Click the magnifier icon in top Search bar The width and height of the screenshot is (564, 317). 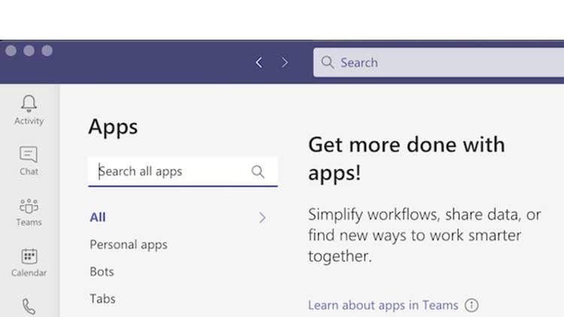tap(327, 62)
